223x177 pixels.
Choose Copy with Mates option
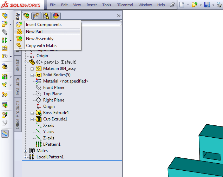[x=48, y=46]
